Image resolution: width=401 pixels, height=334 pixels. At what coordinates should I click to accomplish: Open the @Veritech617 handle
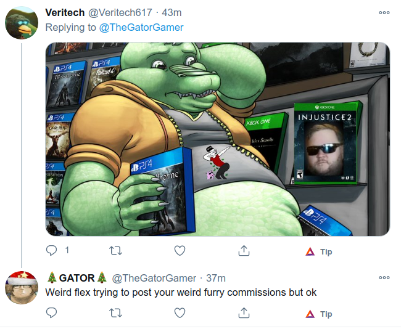click(x=120, y=12)
